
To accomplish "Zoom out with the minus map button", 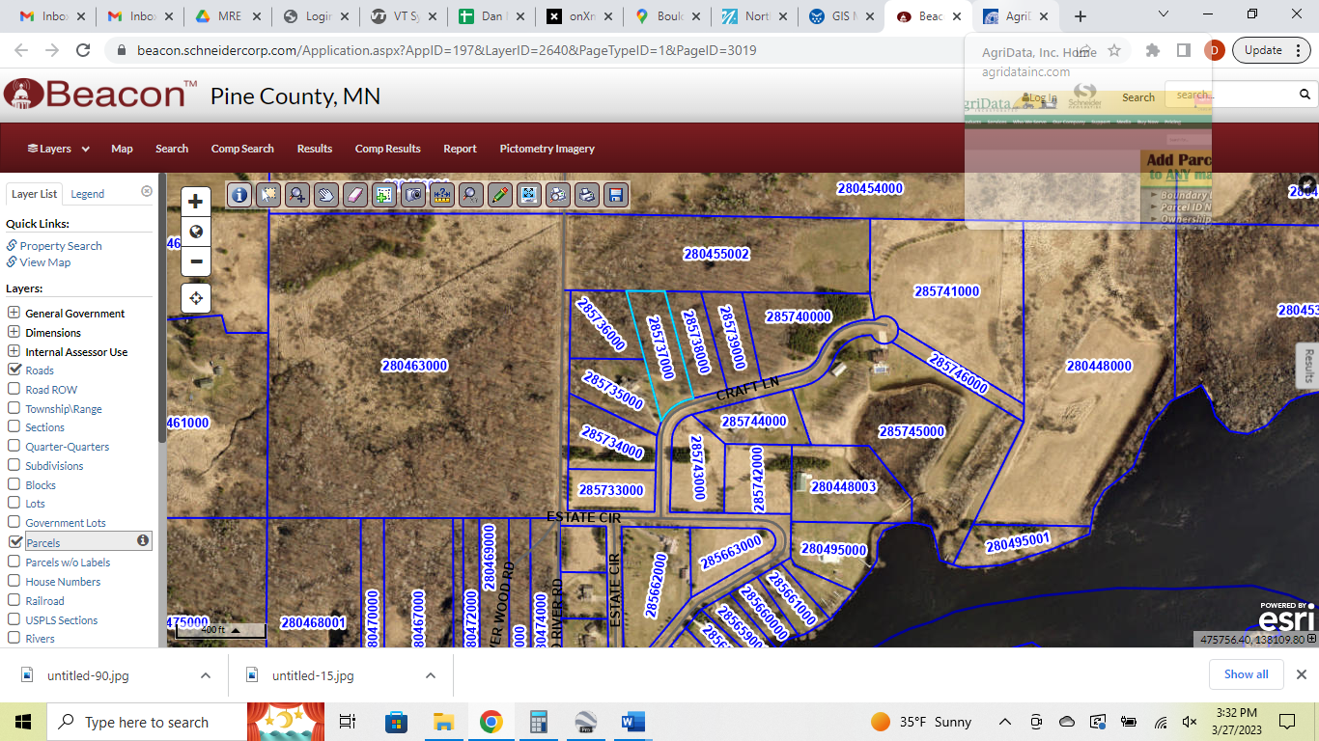I will [196, 261].
